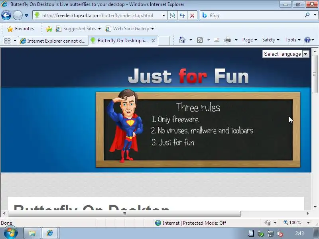The width and height of the screenshot is (319, 239).
Task: Click the 'Just for Fun' site logo
Action: [x=188, y=76]
